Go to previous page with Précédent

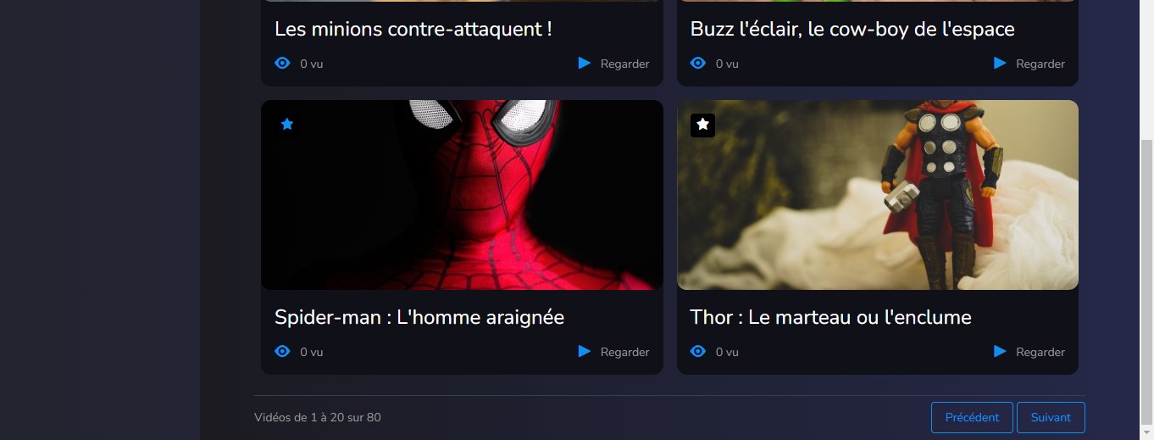972,417
